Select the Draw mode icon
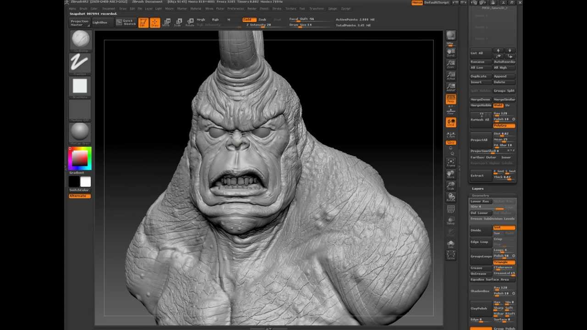Image resolution: width=587 pixels, height=330 pixels. coord(155,22)
